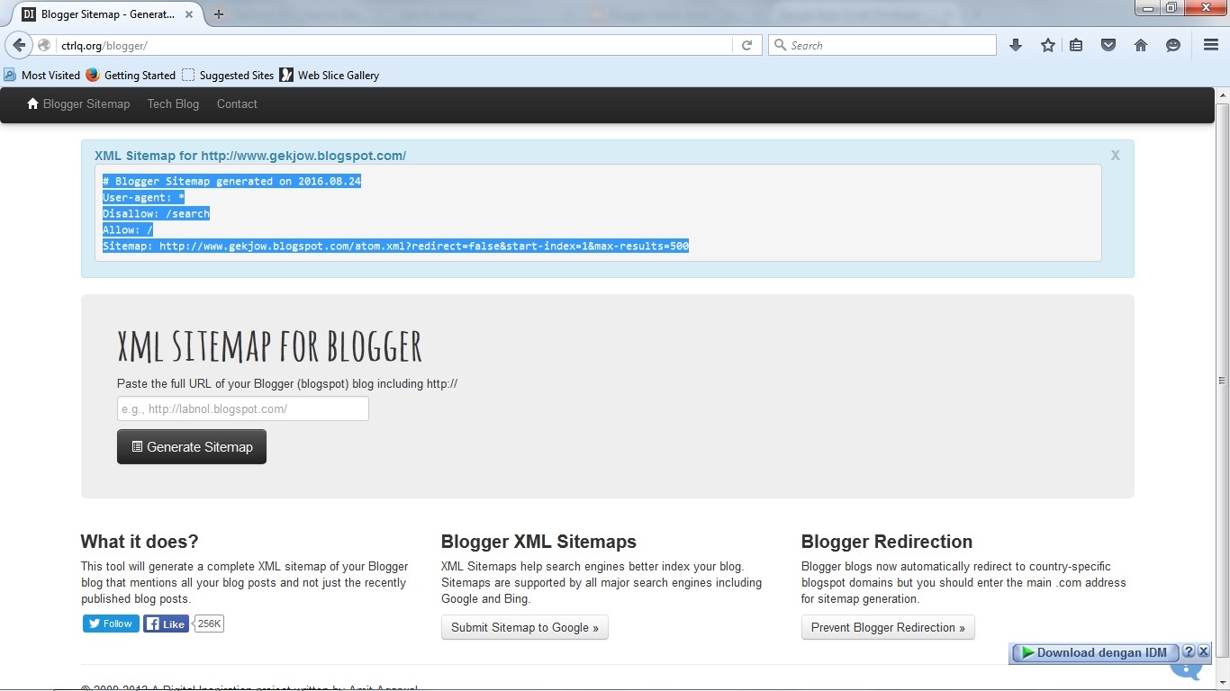Click the Disallow: /search line
Screen dimensions: 1230x691
(156, 214)
